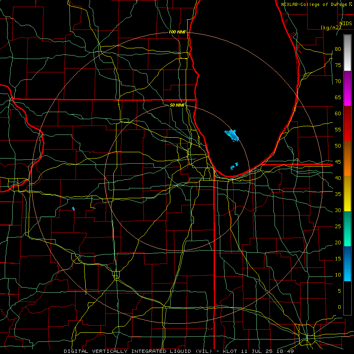
Task: Click the 35 value on the scale
Action: 338,194
